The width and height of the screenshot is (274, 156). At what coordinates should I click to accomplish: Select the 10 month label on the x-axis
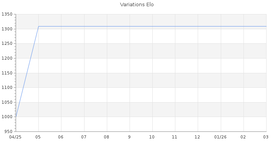tap(152, 137)
